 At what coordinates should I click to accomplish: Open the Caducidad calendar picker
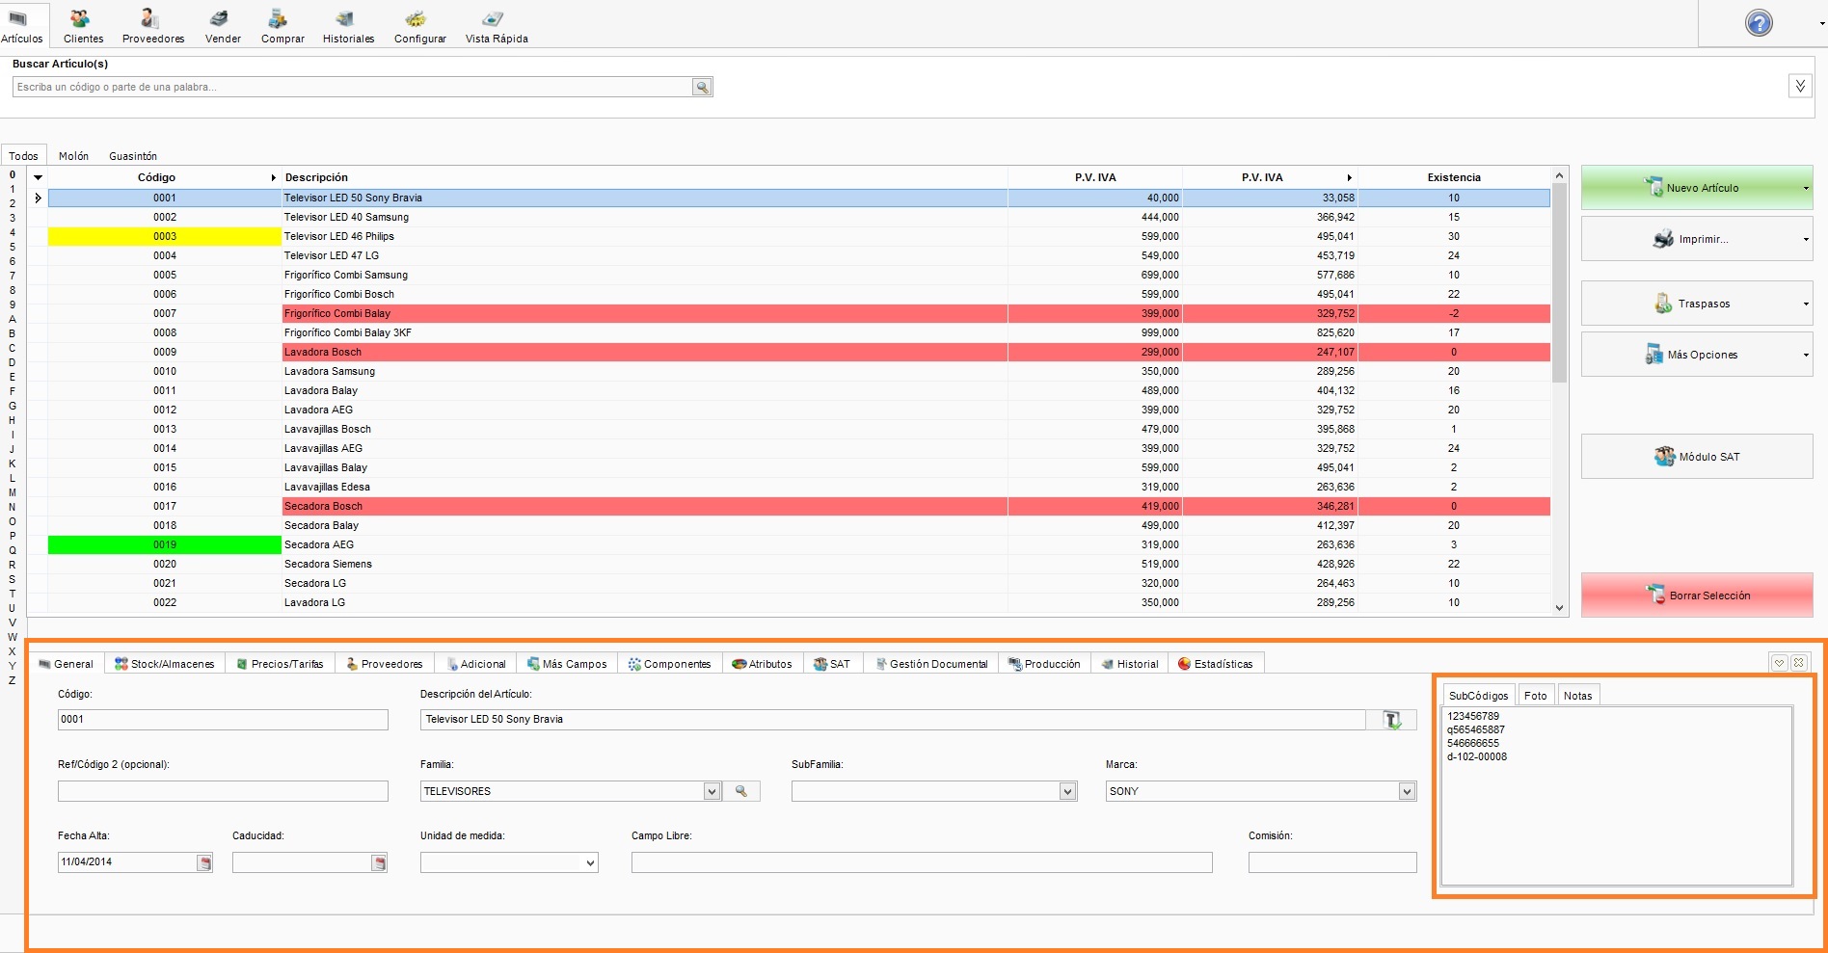(x=379, y=862)
